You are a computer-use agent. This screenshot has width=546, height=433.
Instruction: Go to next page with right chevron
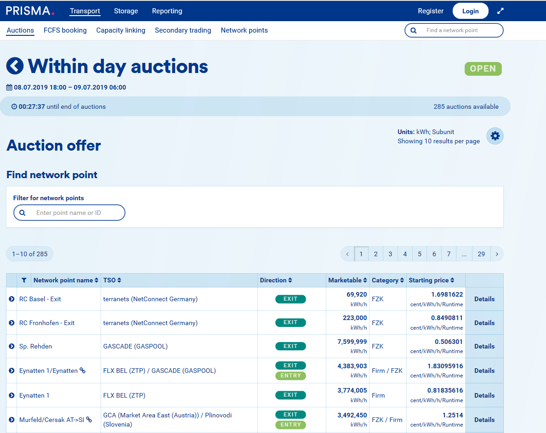coord(496,254)
